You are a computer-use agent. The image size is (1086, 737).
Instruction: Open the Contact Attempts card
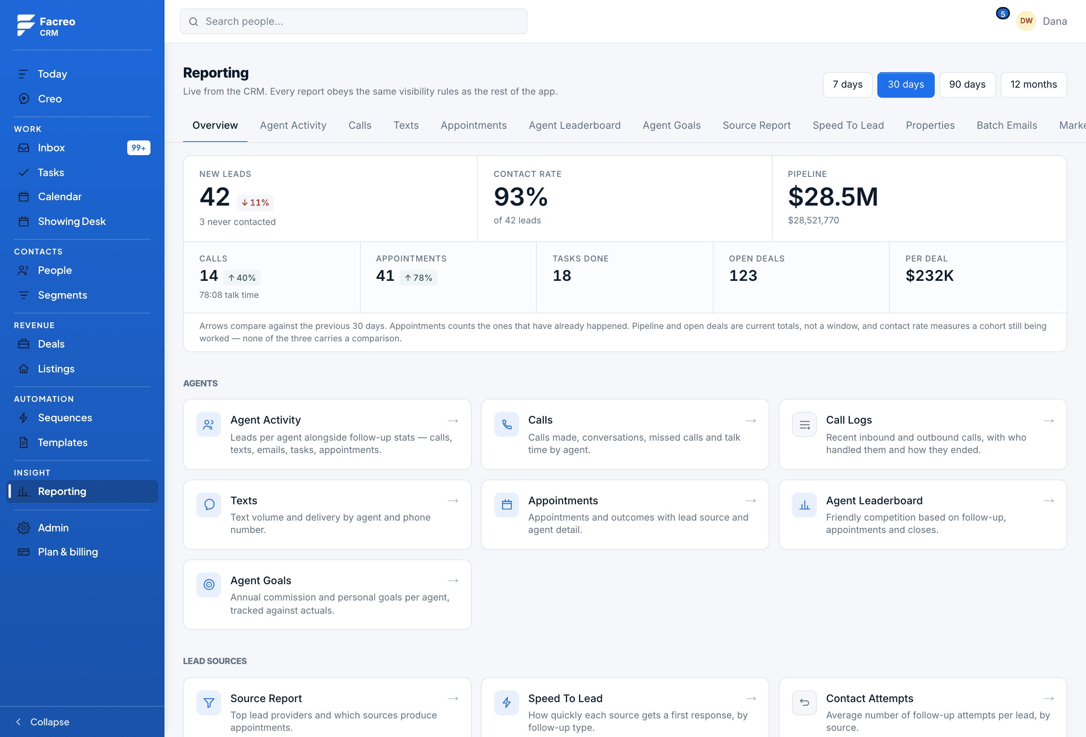pos(922,707)
